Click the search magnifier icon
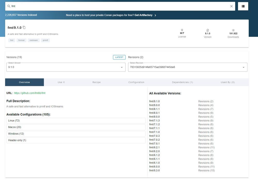The height and width of the screenshot is (184, 258). pos(9,6)
